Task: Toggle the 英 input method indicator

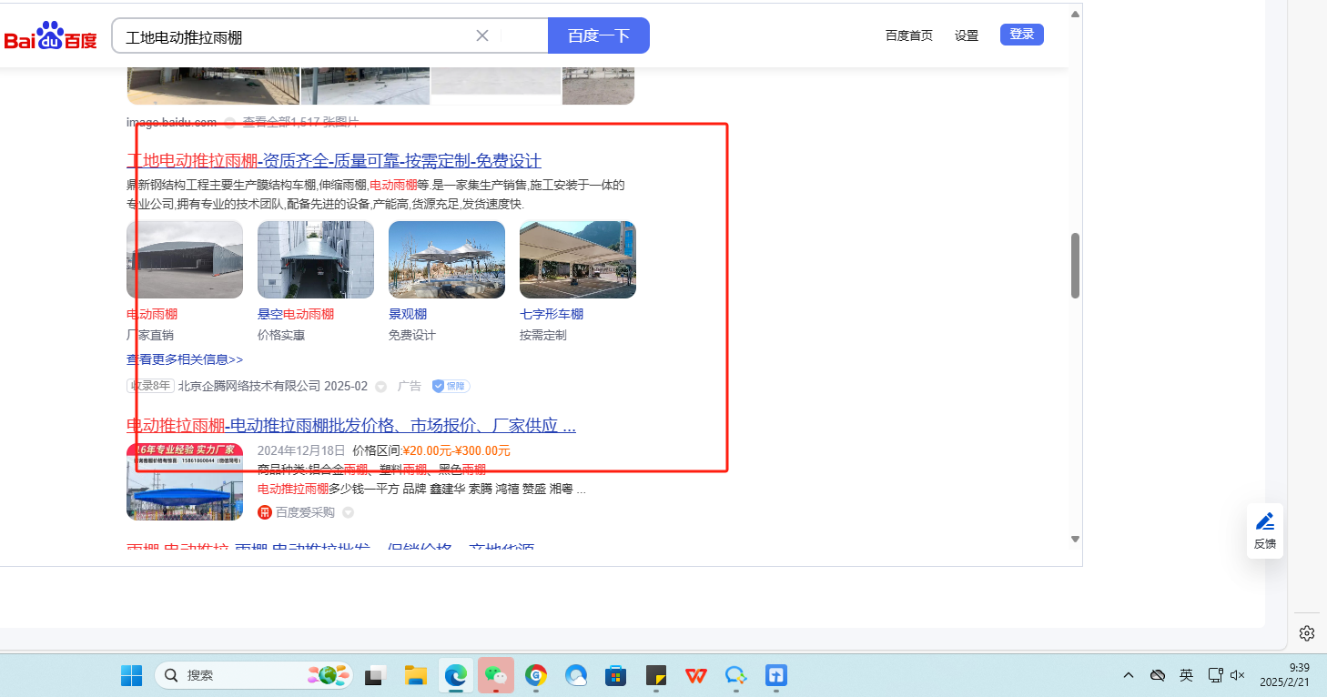Action: (1186, 675)
